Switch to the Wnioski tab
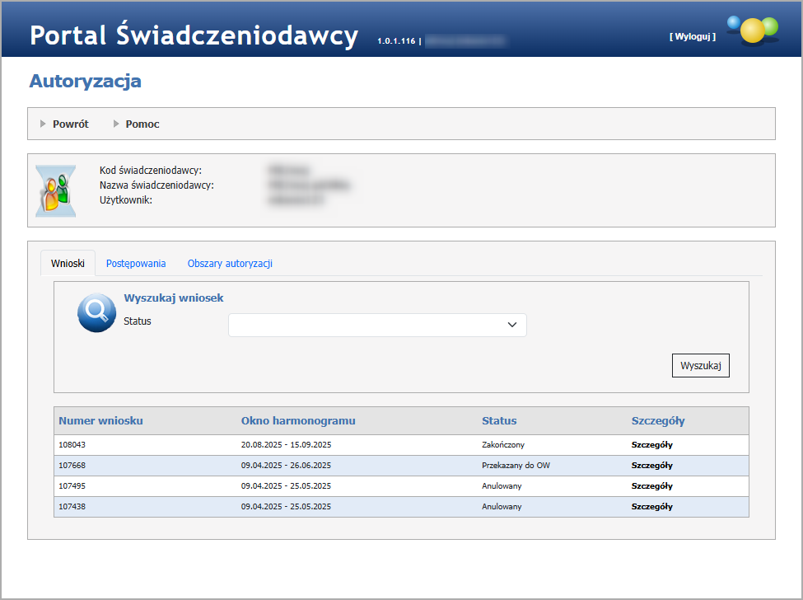The image size is (803, 600). click(x=68, y=264)
